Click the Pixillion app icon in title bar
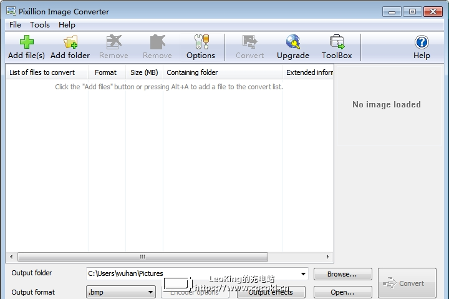 (11, 11)
